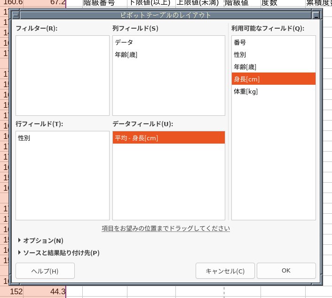Select 年齢[歳] in available fields list
This screenshot has width=332, height=298.
tap(245, 67)
